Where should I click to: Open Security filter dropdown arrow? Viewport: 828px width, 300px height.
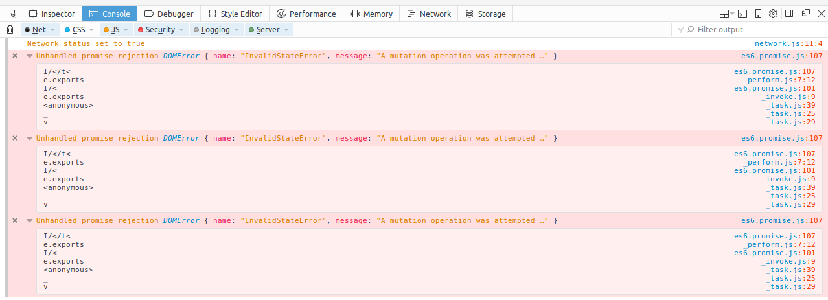click(182, 30)
